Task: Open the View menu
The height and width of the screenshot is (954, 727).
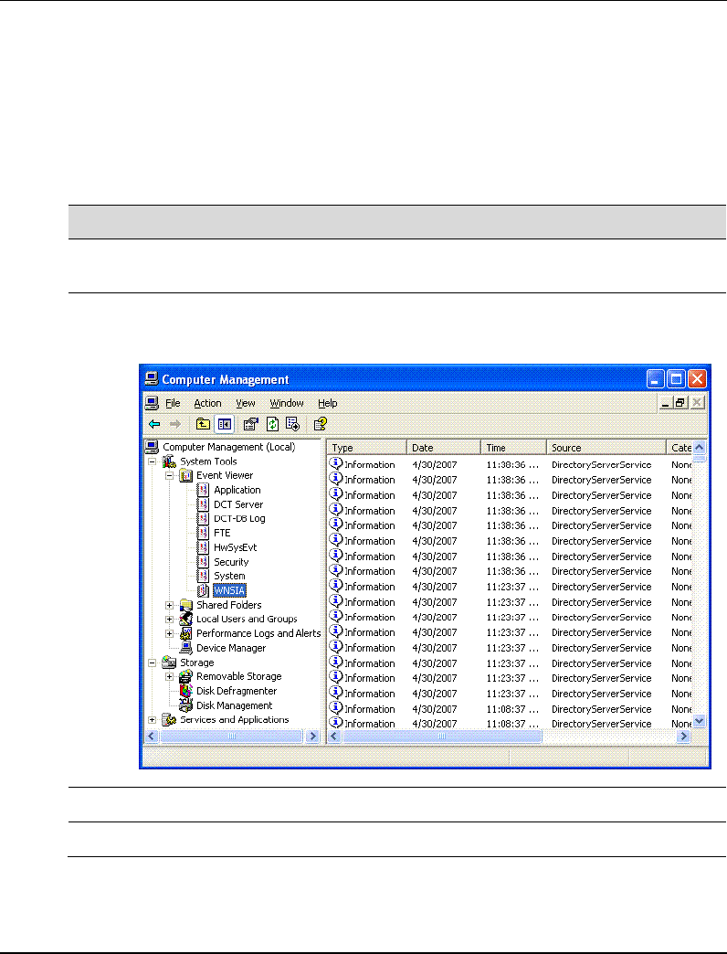Action: (246, 403)
